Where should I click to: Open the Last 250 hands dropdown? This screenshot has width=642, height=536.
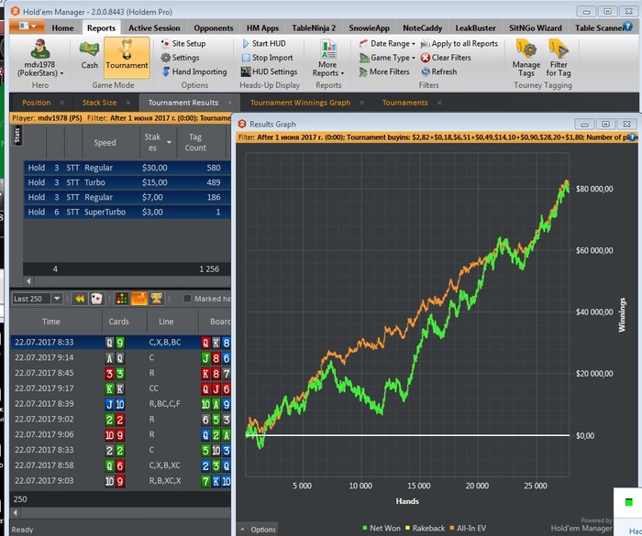(x=57, y=299)
